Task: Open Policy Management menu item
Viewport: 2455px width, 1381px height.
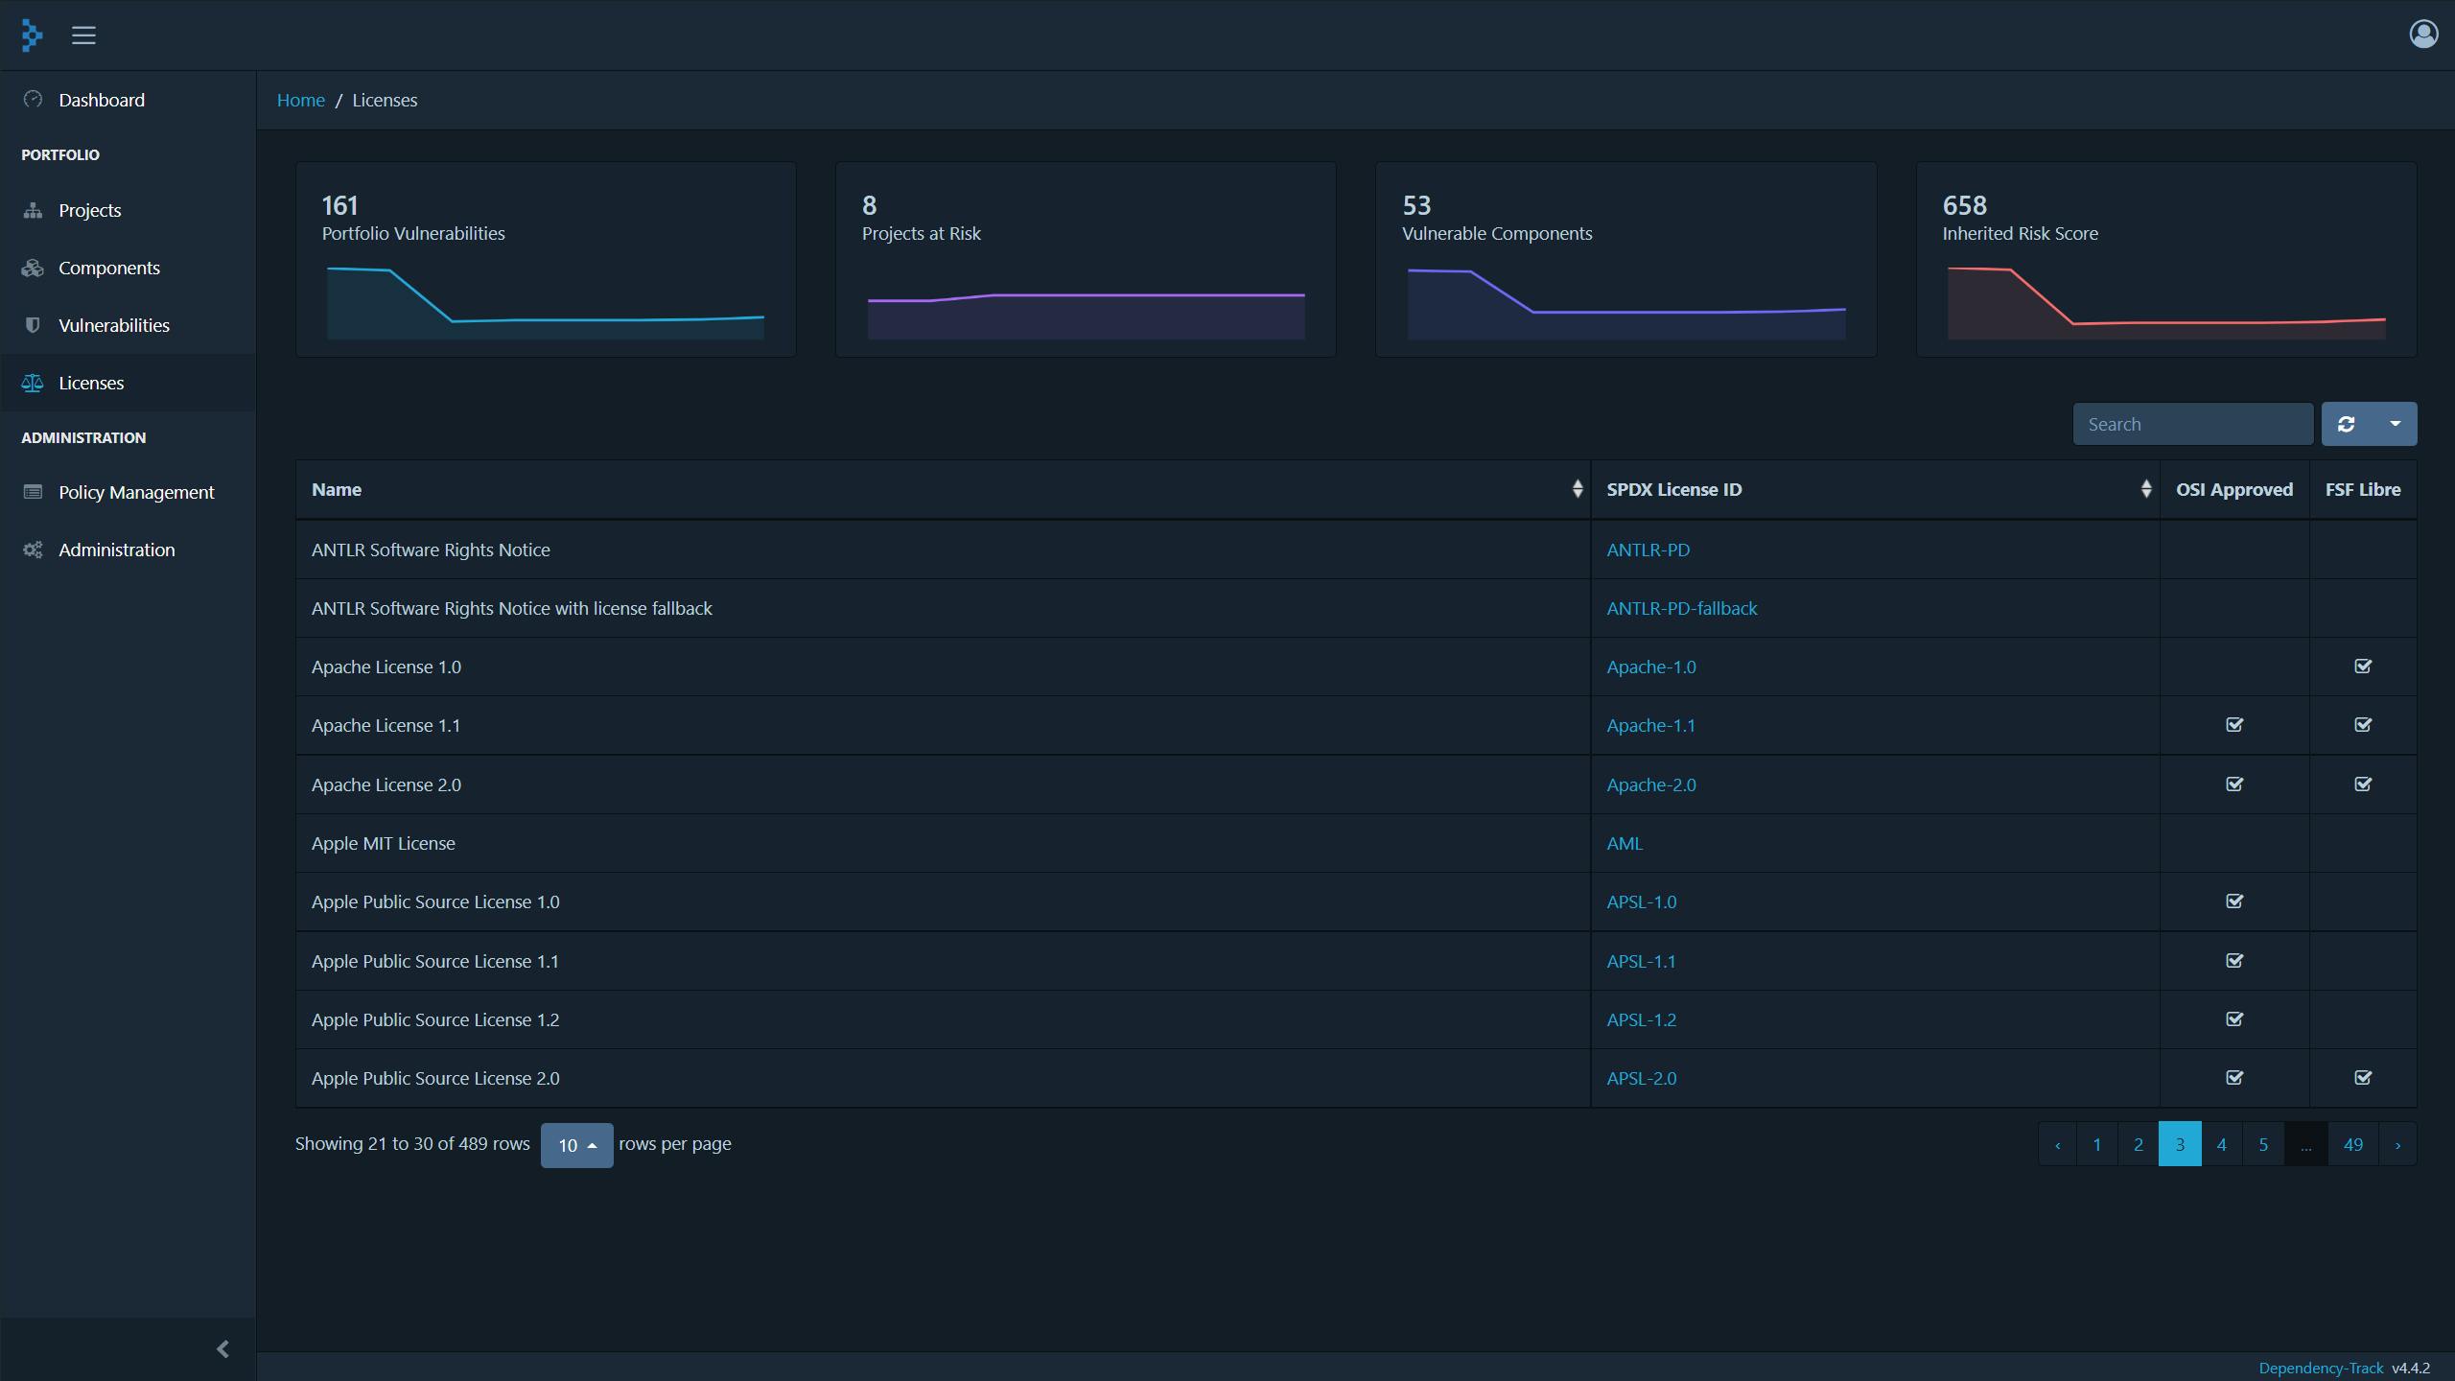Action: pyautogui.click(x=136, y=492)
